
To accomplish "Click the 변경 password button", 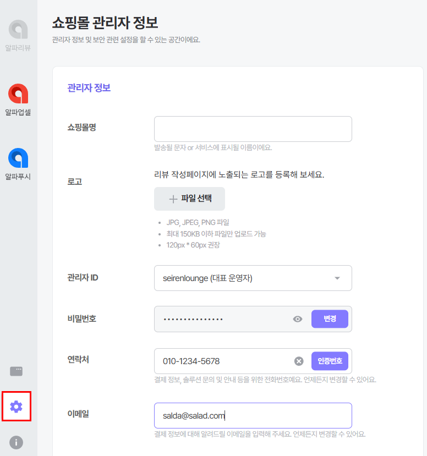I will (330, 318).
